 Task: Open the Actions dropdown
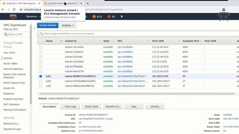68,25
